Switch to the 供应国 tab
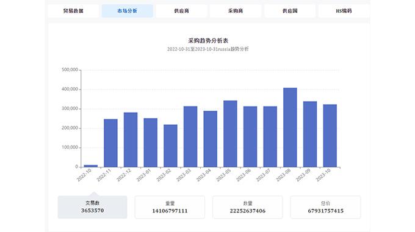The image size is (415, 232). [x=290, y=11]
